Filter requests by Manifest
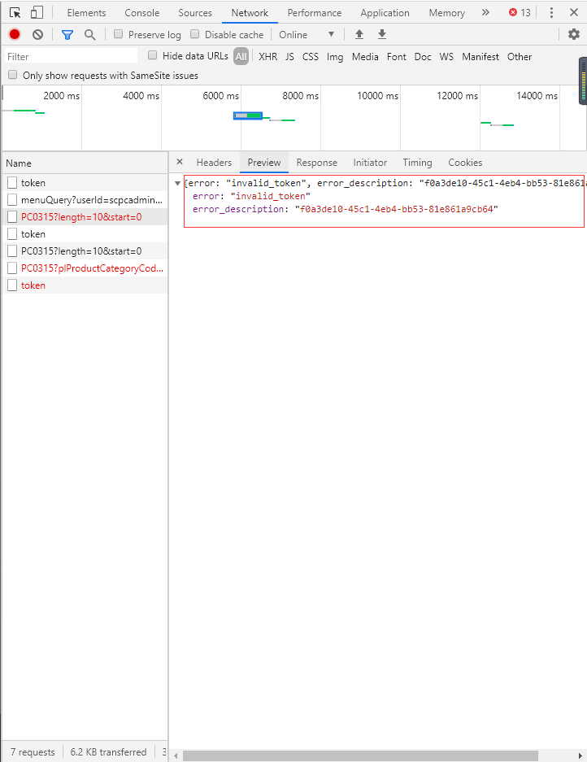587x762 pixels. click(480, 56)
